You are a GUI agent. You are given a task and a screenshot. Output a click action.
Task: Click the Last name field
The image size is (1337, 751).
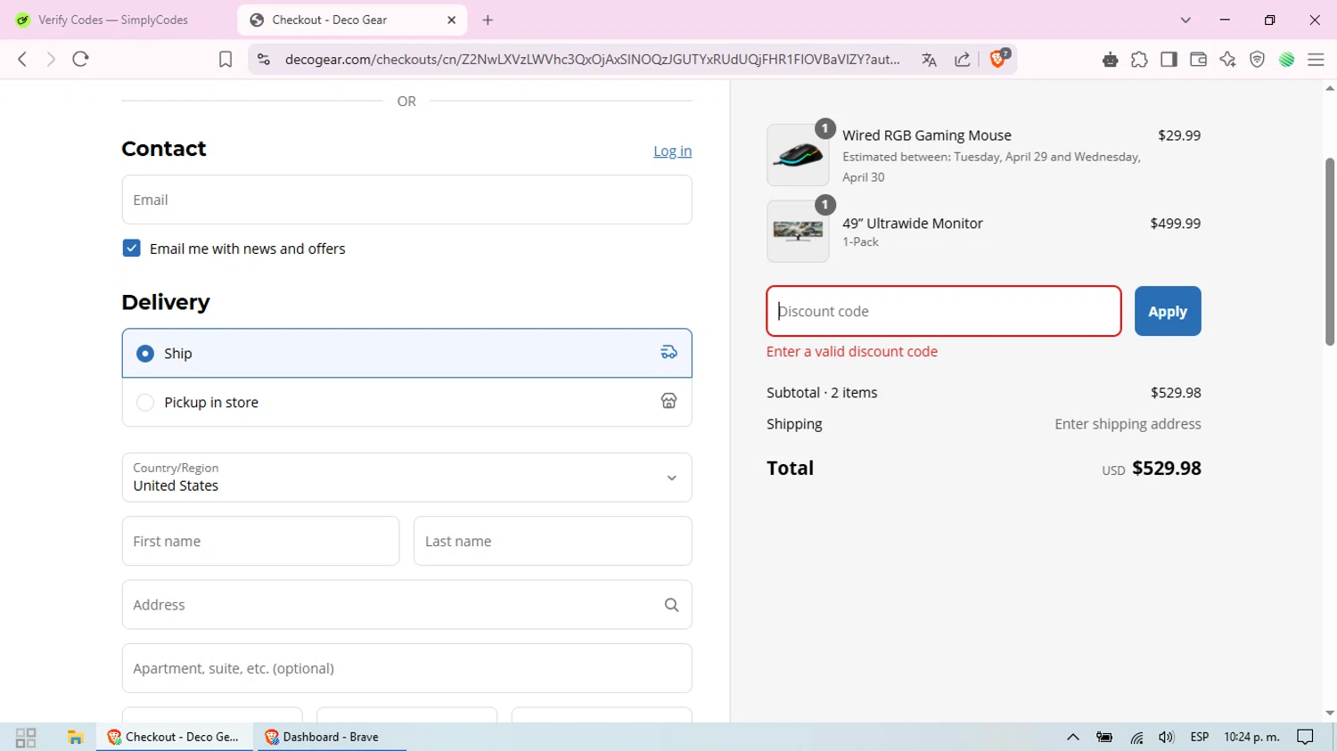click(553, 541)
